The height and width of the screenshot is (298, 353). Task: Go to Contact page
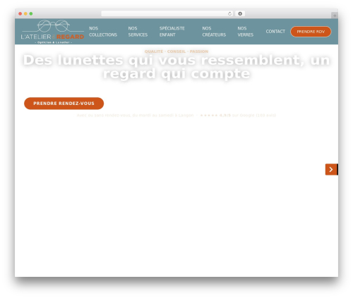point(275,32)
